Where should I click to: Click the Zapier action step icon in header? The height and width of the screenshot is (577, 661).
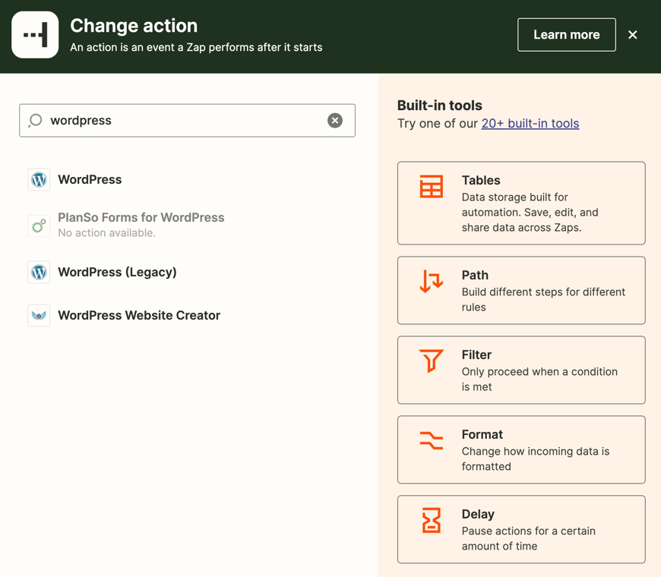(x=35, y=35)
